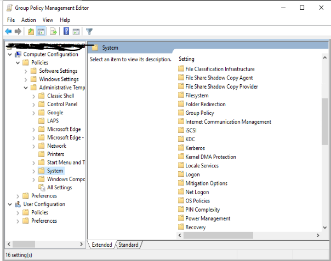Click the All Settings icon in tree

(42, 187)
